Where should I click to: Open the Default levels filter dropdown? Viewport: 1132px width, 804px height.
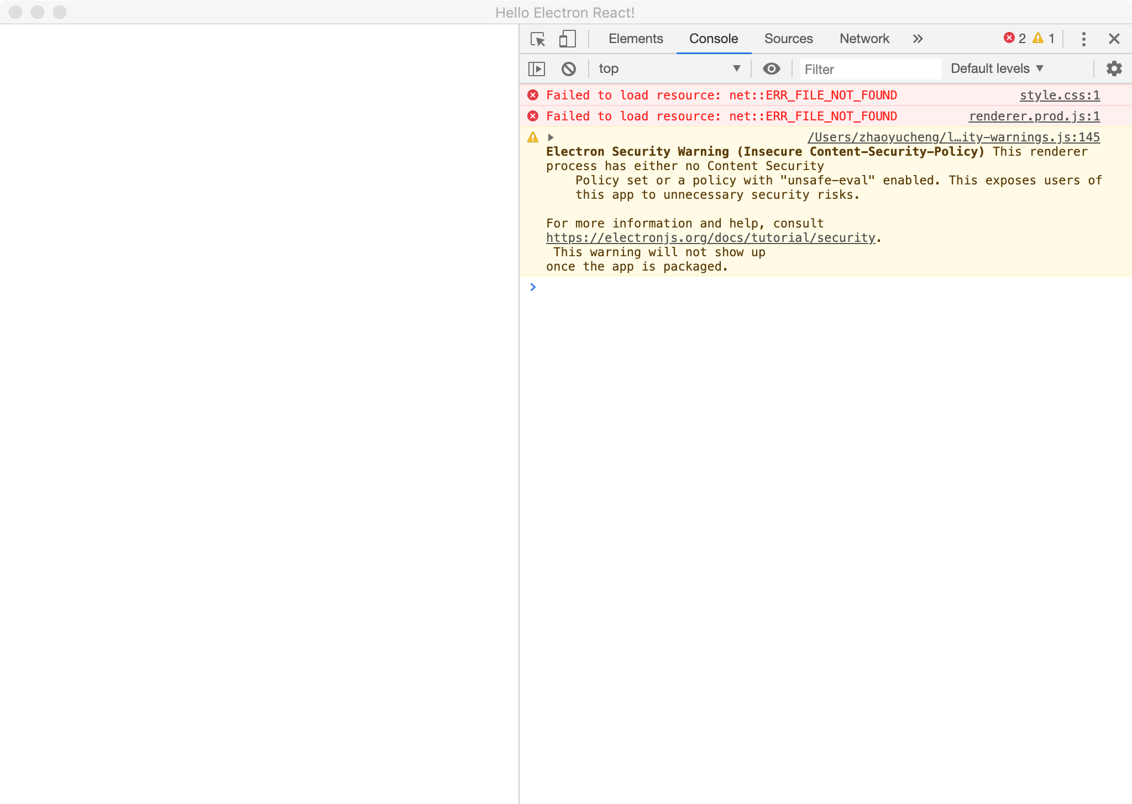click(994, 68)
